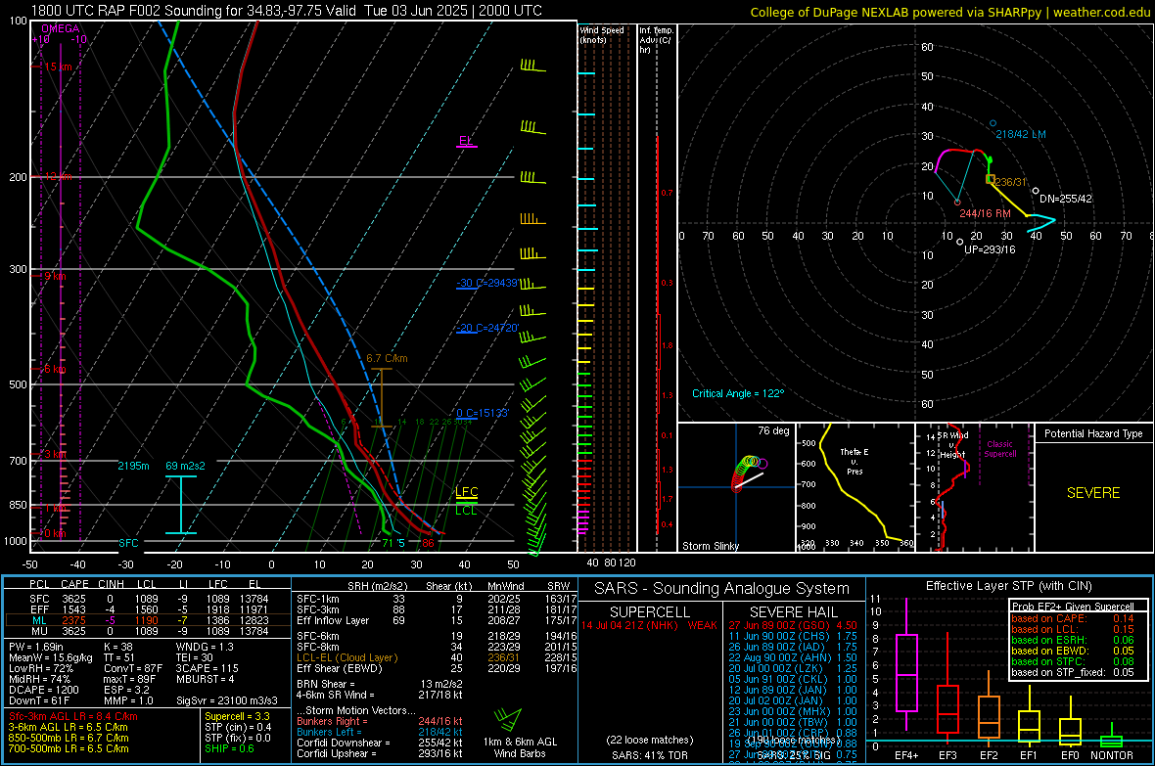Click the 'Theta-E v. Pres' inset label
1155x766 pixels.
click(x=855, y=461)
